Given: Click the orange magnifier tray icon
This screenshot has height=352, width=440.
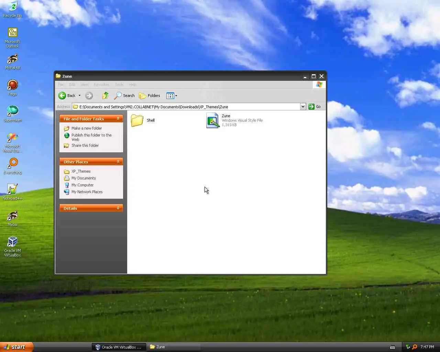Looking at the screenshot, I should [x=415, y=347].
